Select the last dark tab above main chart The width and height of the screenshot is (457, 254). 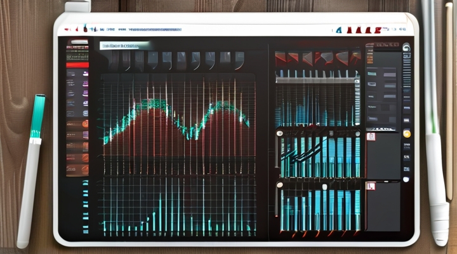click(x=240, y=59)
